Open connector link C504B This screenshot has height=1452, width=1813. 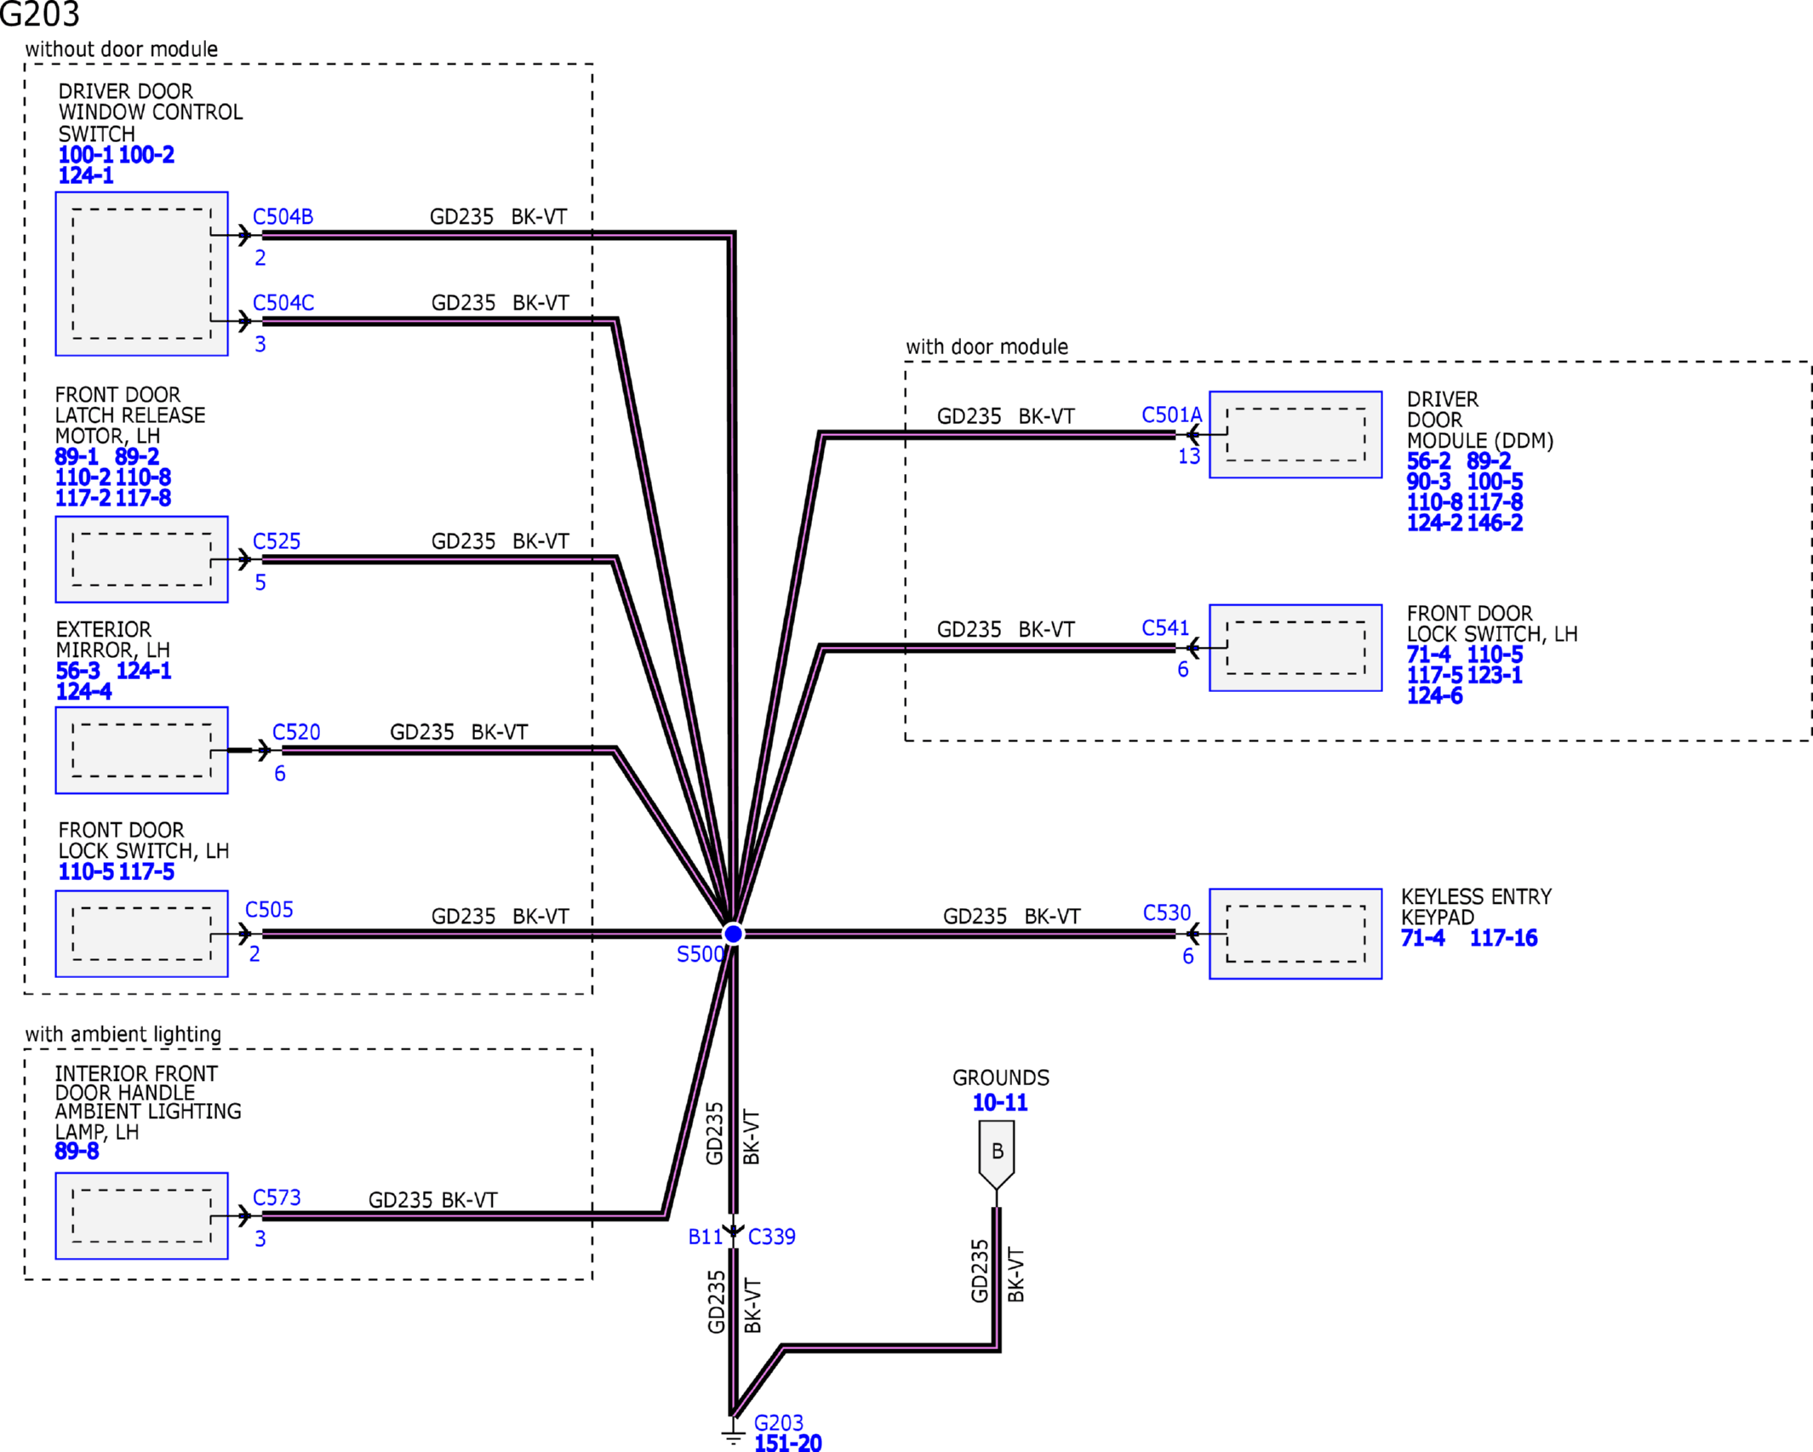coord(283,217)
